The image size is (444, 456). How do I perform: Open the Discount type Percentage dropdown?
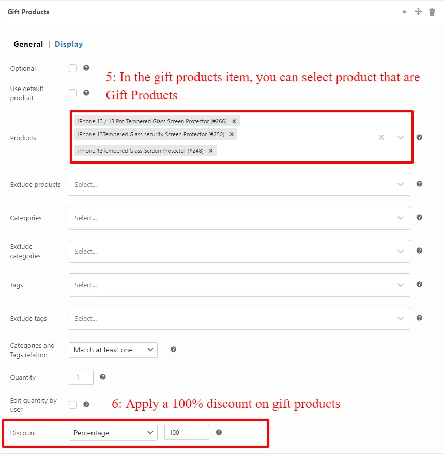pos(113,433)
